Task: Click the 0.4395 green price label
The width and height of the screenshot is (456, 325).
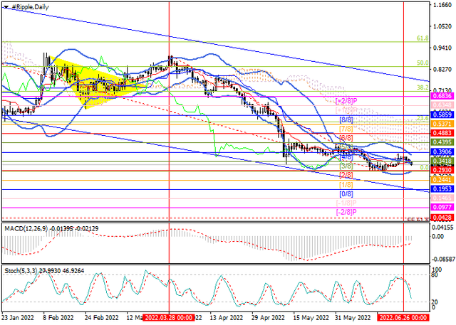Action: coord(442,142)
